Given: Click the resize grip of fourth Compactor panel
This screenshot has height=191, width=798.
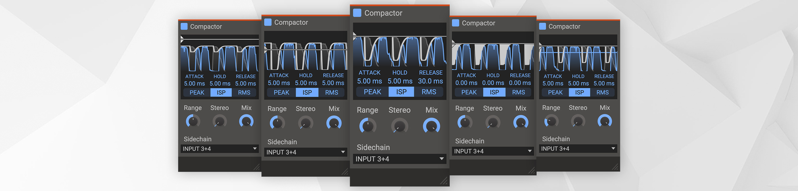Looking at the screenshot, I should point(531,171).
